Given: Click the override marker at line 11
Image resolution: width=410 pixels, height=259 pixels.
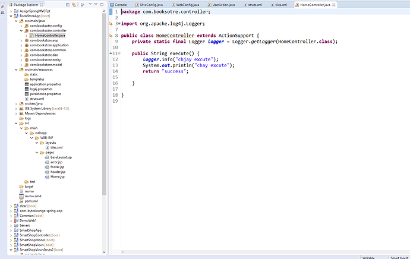Looking at the screenshot, I should (111, 53).
